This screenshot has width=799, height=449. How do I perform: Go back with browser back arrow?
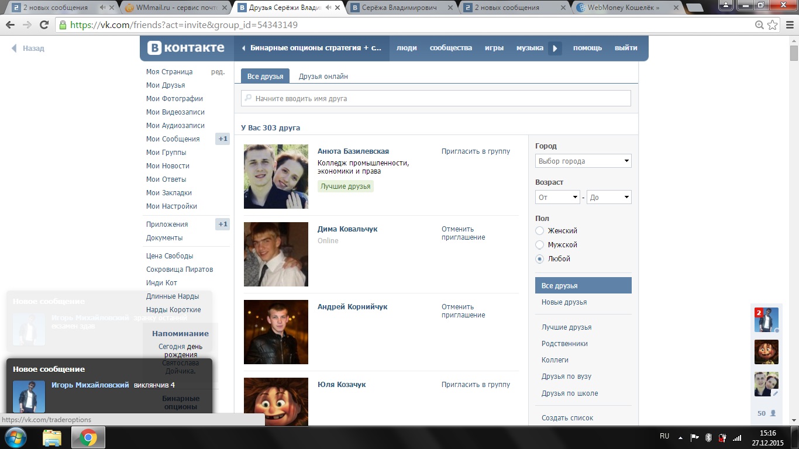pos(11,25)
